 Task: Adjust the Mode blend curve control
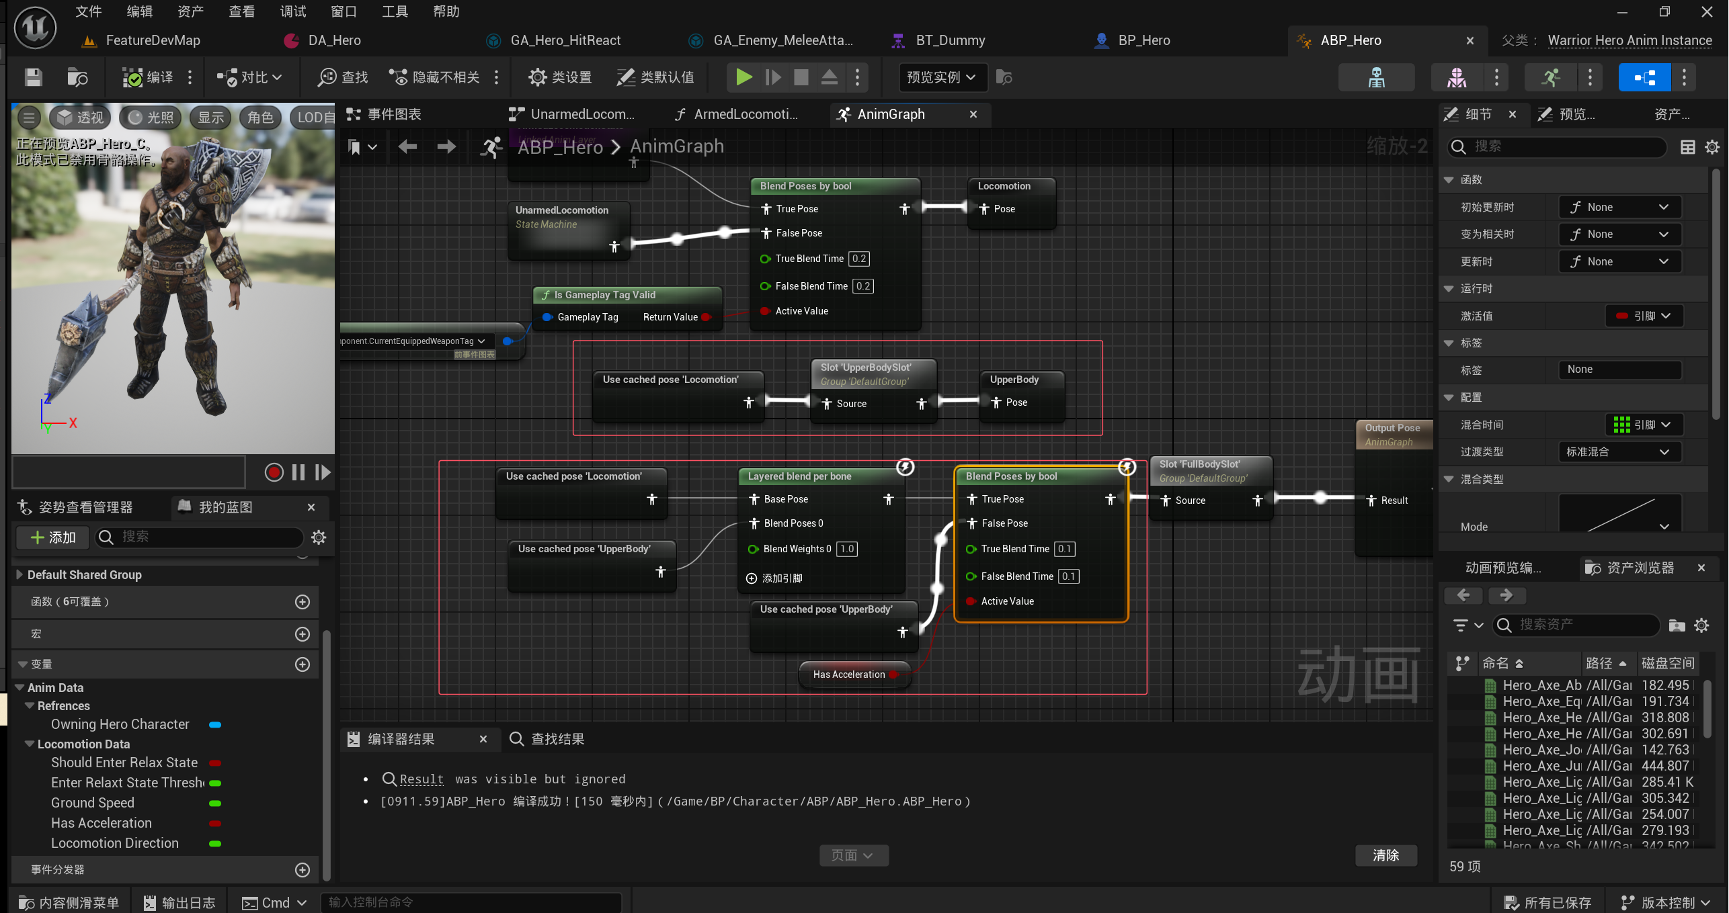point(1619,513)
